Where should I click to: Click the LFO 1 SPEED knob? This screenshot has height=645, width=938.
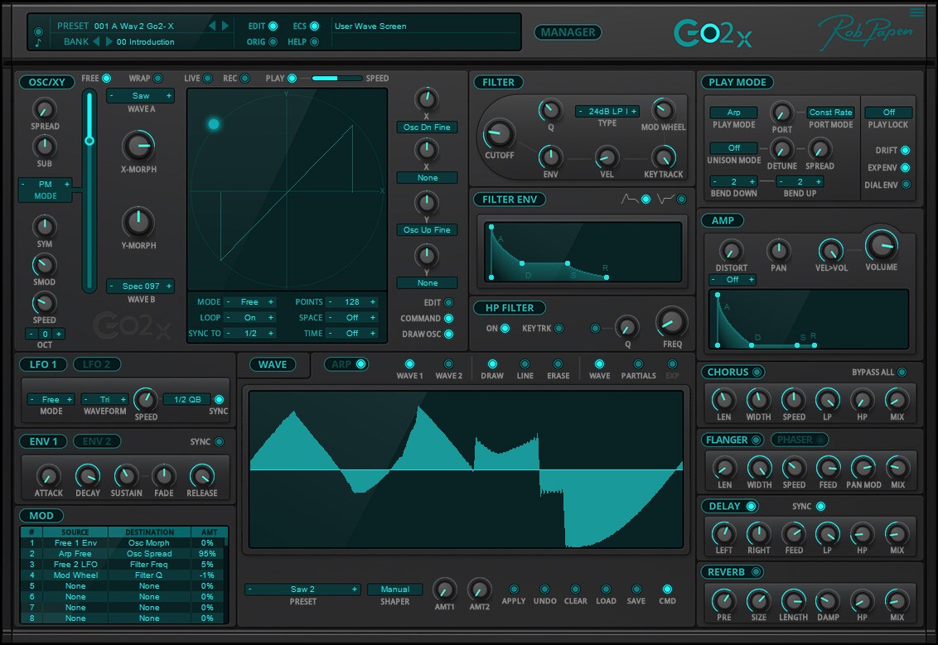click(145, 399)
